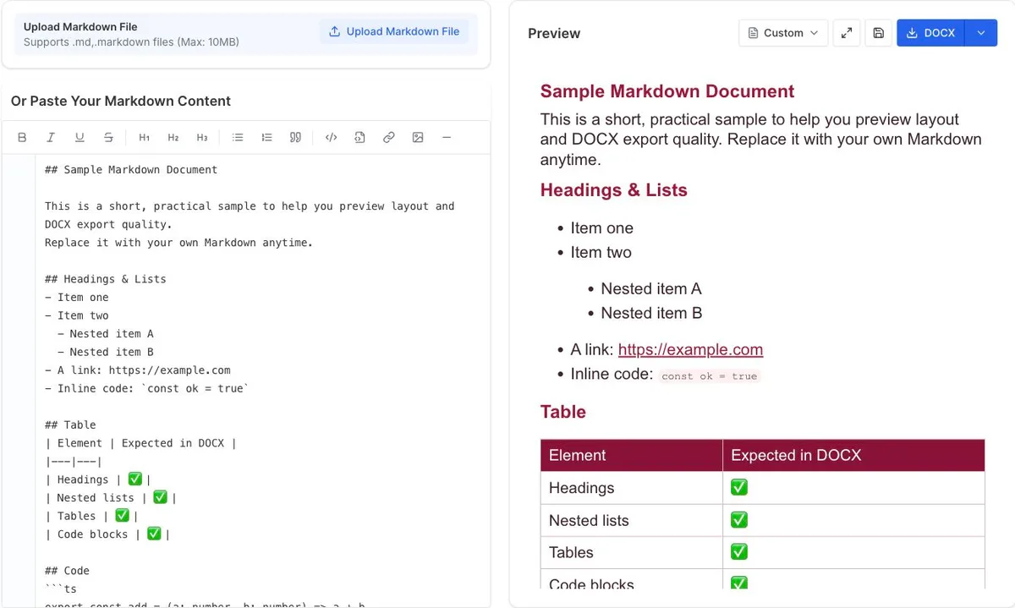Image resolution: width=1015 pixels, height=608 pixels.
Task: Insert a code block
Action: pos(360,137)
